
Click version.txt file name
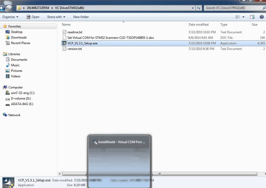click(x=75, y=49)
